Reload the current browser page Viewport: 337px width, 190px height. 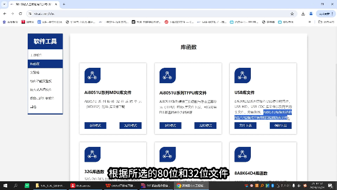pyautogui.click(x=21, y=13)
